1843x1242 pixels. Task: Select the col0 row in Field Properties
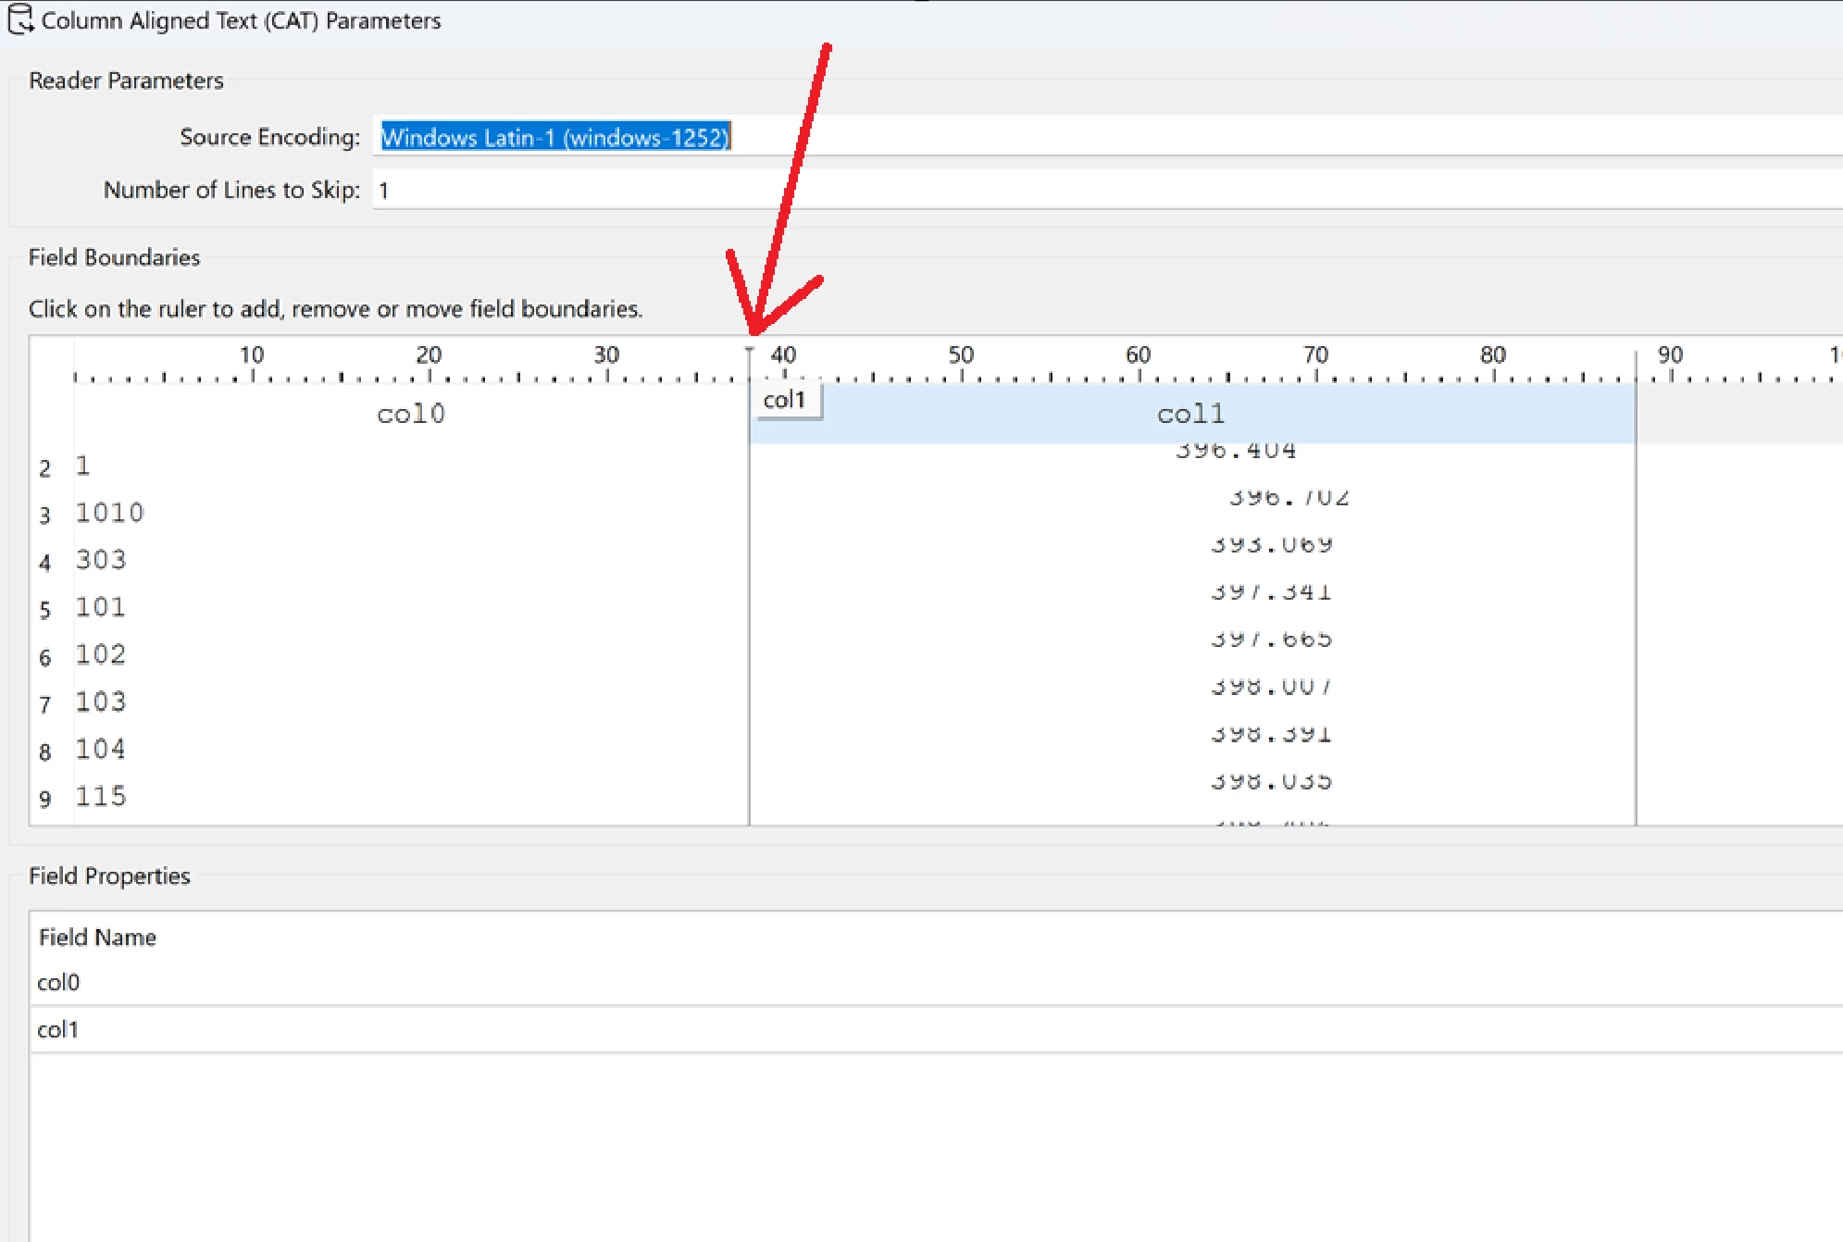[x=58, y=982]
